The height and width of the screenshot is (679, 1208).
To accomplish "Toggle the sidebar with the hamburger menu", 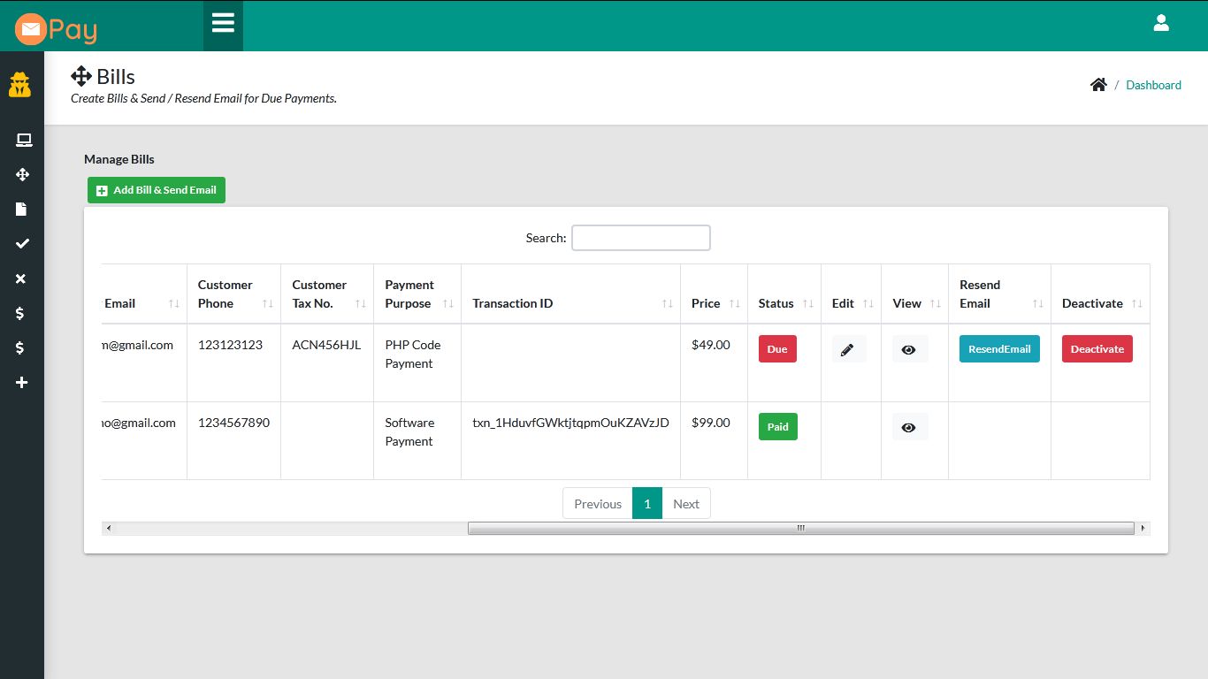I will point(223,25).
